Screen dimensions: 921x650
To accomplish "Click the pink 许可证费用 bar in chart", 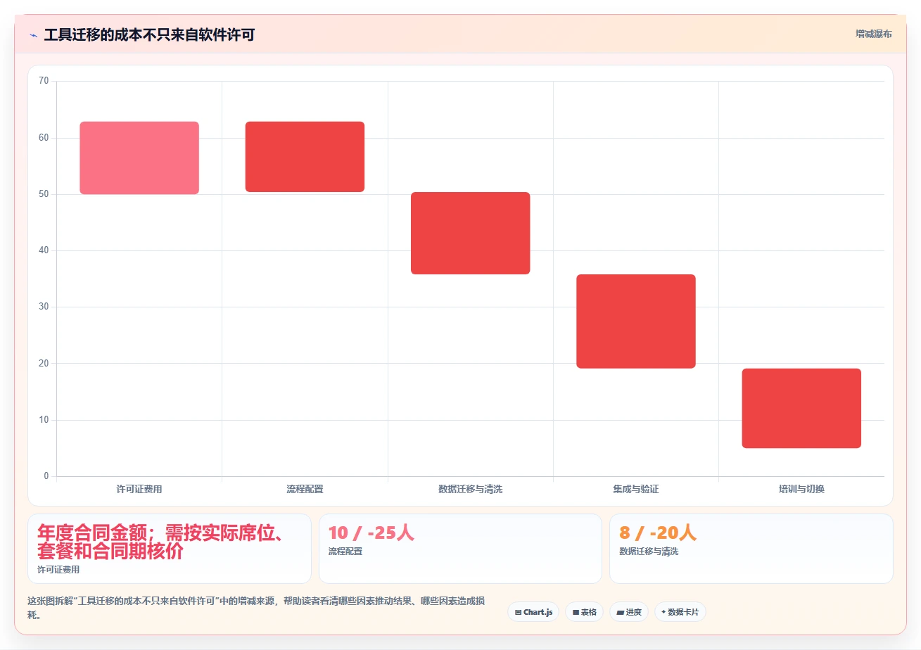I will pyautogui.click(x=139, y=158).
